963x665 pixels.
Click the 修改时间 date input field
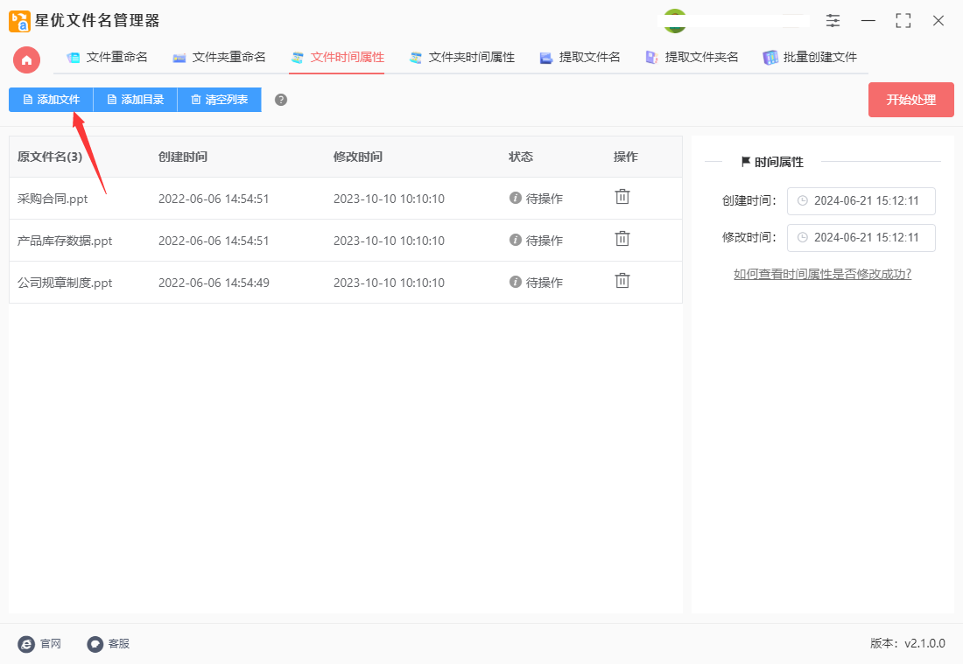(861, 238)
